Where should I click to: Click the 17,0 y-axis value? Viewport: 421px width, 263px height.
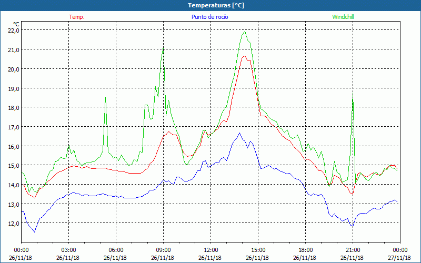click(x=14, y=127)
